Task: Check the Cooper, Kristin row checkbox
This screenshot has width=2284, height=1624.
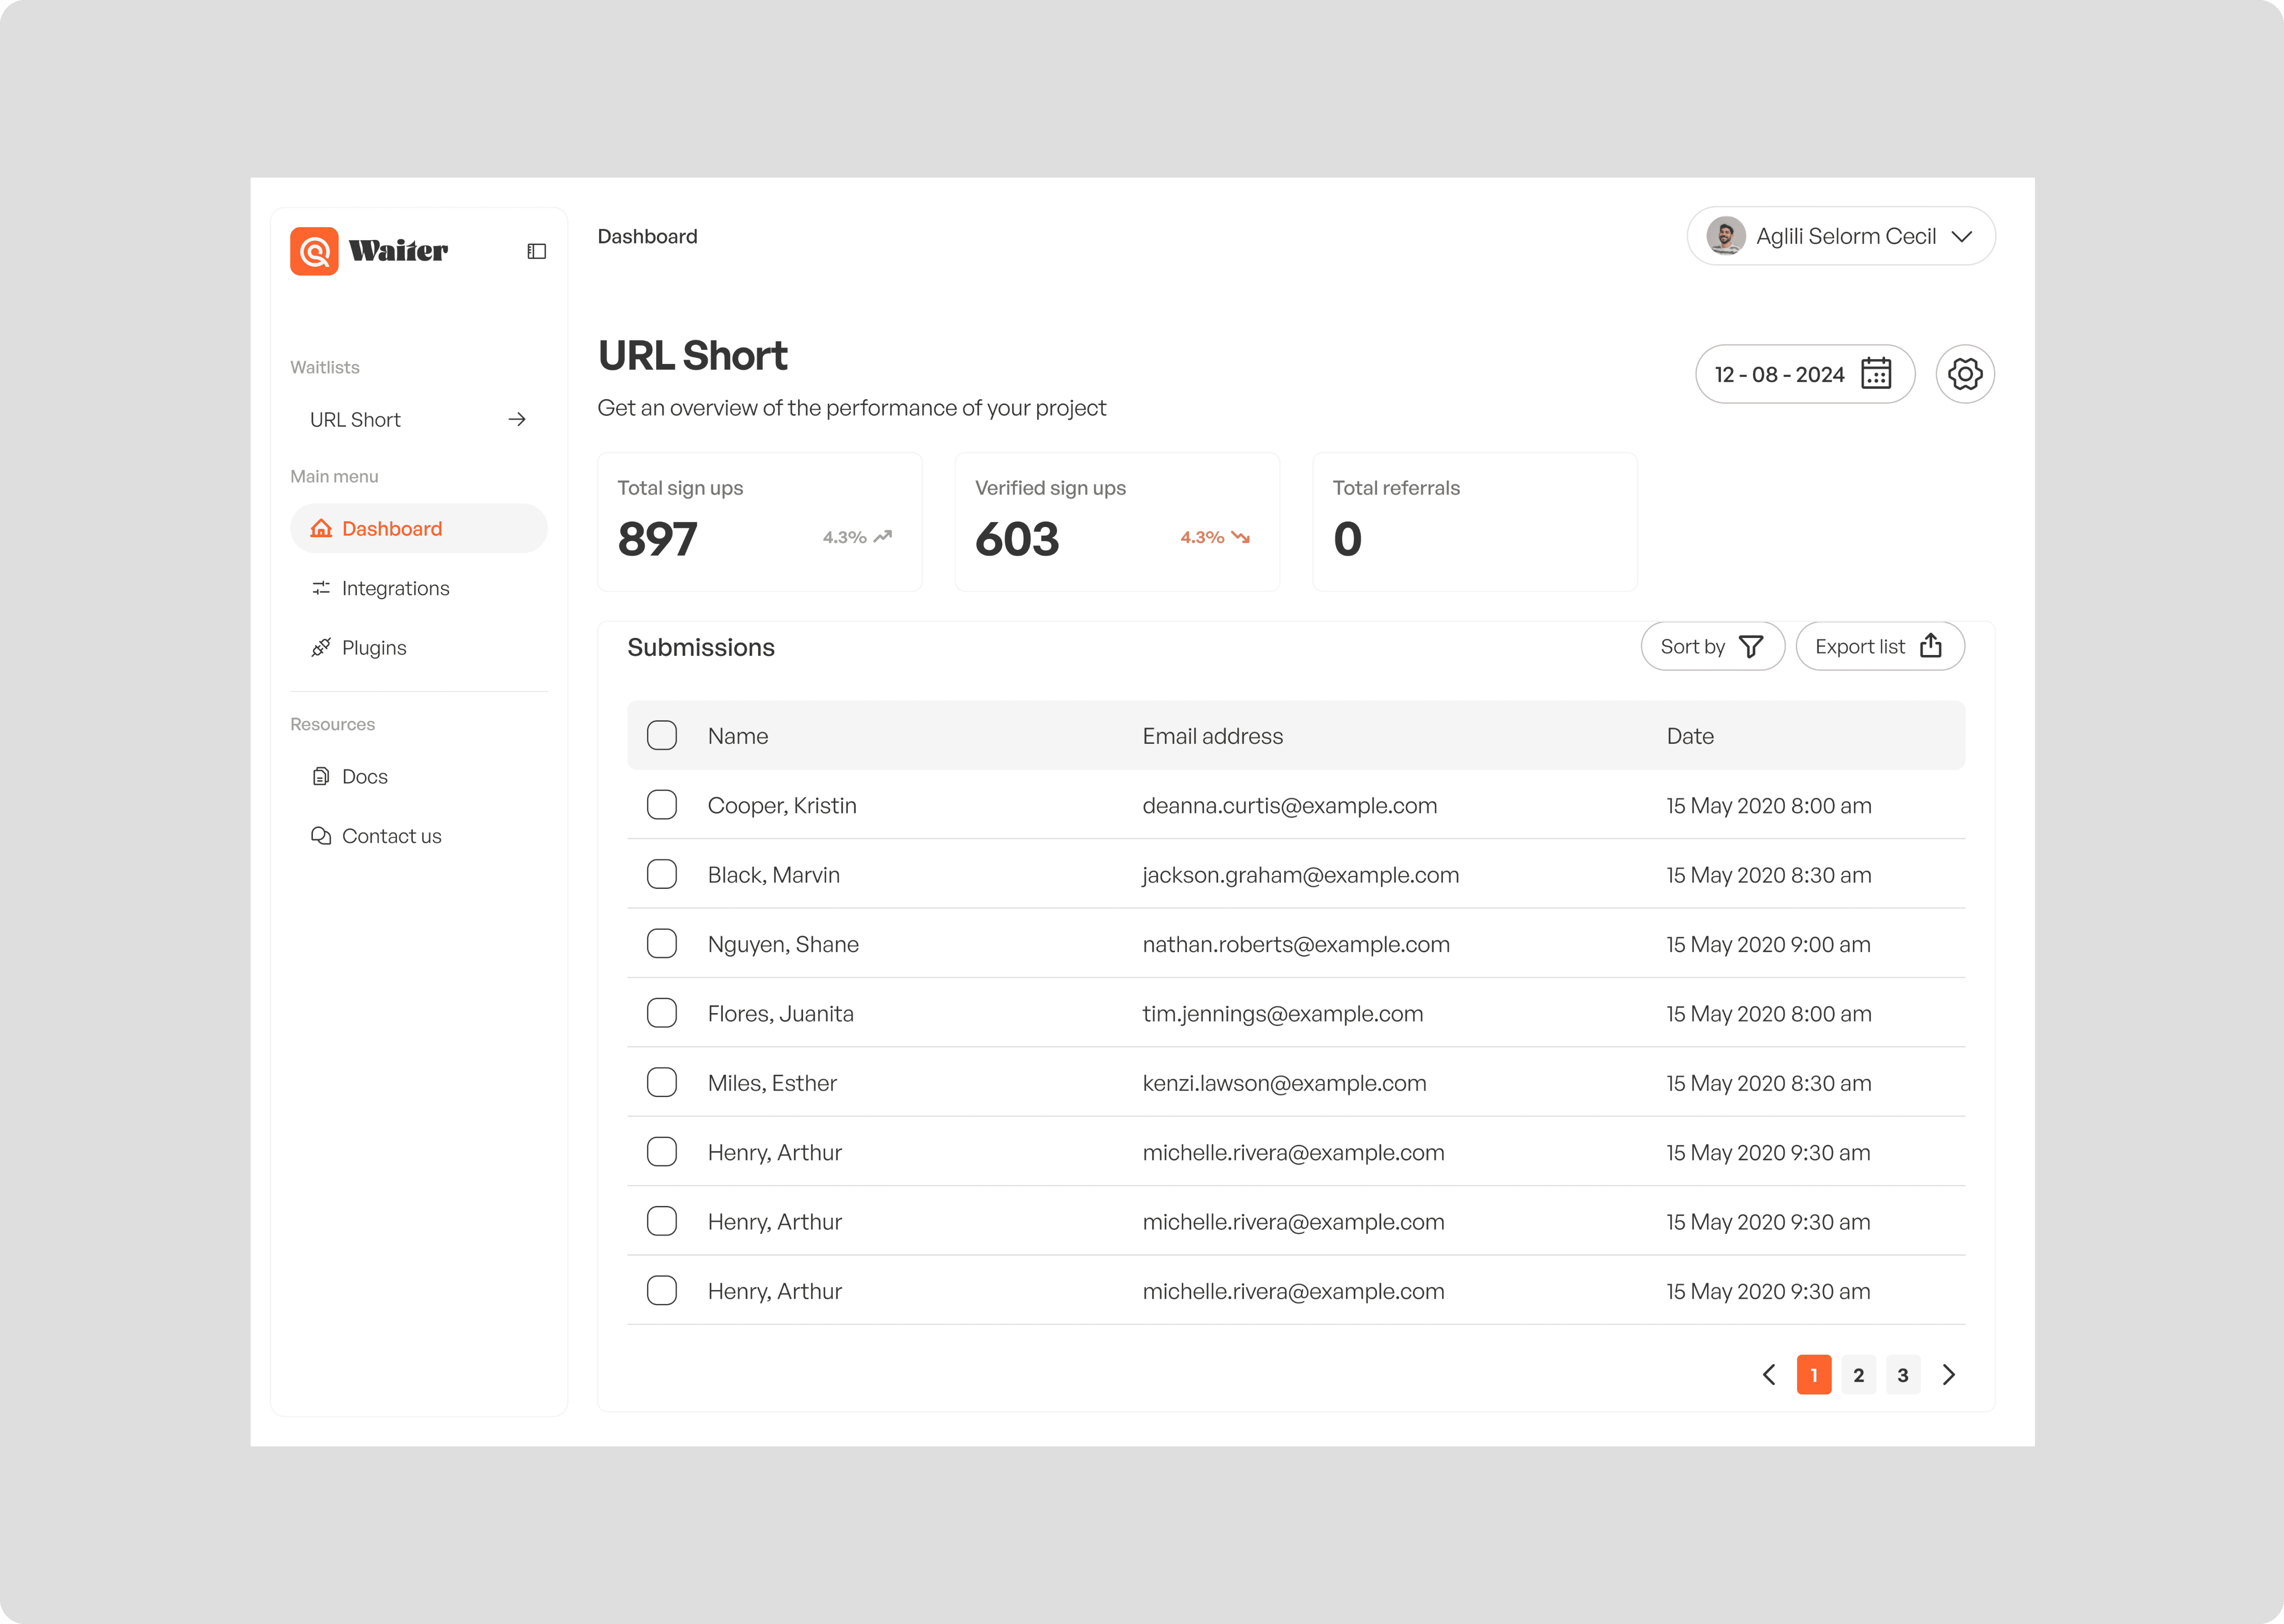Action: (x=661, y=805)
